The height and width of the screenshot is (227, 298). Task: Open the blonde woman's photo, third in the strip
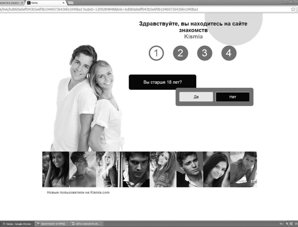tap(109, 169)
